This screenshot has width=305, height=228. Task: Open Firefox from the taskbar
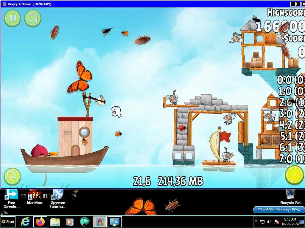(40, 221)
